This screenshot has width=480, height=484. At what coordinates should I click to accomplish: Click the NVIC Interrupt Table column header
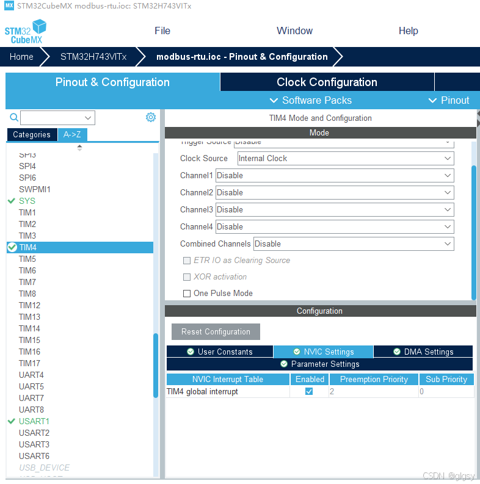click(x=228, y=380)
